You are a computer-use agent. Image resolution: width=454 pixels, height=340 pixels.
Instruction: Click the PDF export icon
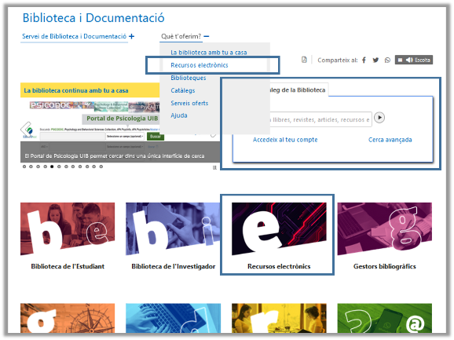coord(304,60)
